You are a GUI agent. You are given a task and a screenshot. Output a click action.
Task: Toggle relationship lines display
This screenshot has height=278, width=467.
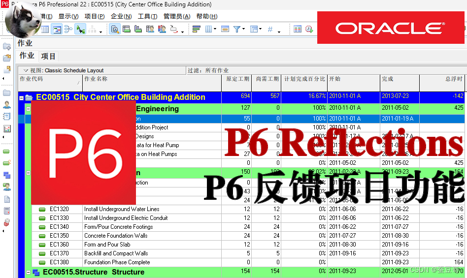click(80, 29)
